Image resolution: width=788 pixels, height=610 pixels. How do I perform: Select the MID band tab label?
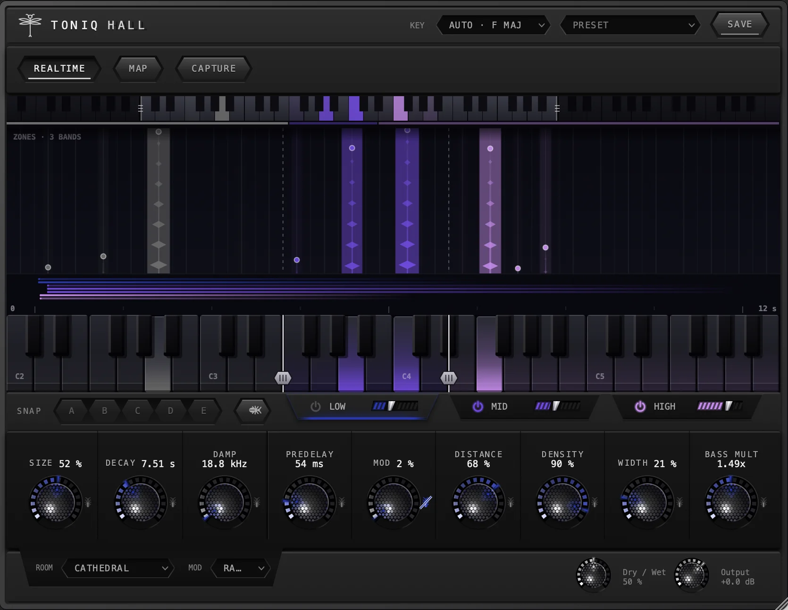coord(499,406)
